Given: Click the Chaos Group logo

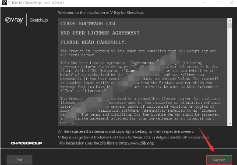Looking at the screenshot, I should click(x=26, y=143).
